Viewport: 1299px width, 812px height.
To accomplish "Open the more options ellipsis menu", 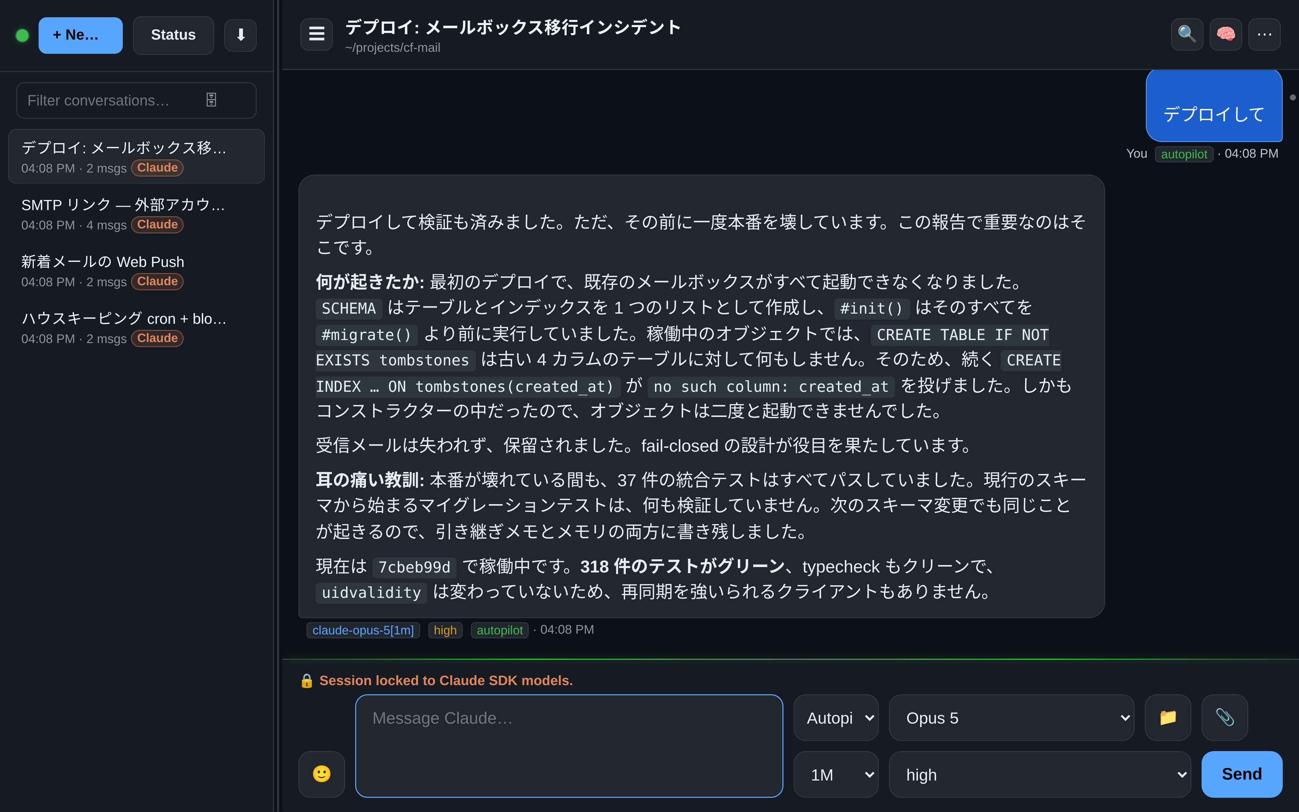I will point(1264,35).
